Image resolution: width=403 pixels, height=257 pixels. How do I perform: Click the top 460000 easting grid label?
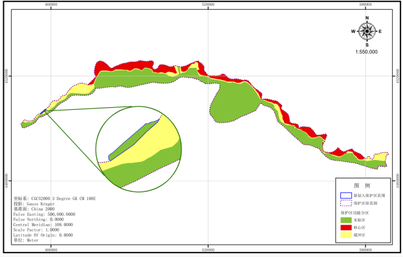51,5
